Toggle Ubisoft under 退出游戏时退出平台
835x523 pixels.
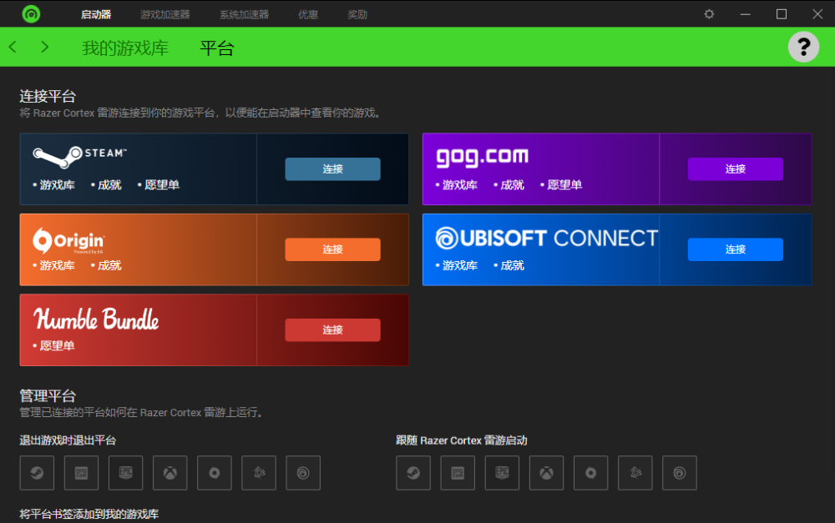303,472
